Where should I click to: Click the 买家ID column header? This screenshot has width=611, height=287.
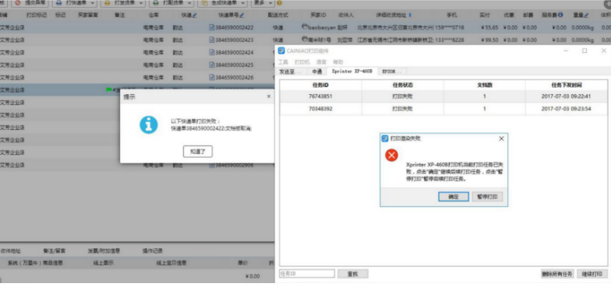pyautogui.click(x=318, y=16)
